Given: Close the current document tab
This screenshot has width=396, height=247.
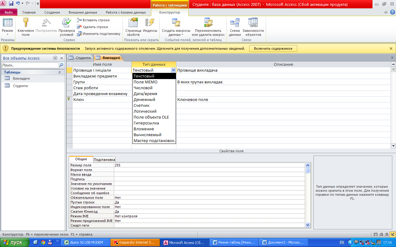Looking at the screenshot, I should coord(393,58).
